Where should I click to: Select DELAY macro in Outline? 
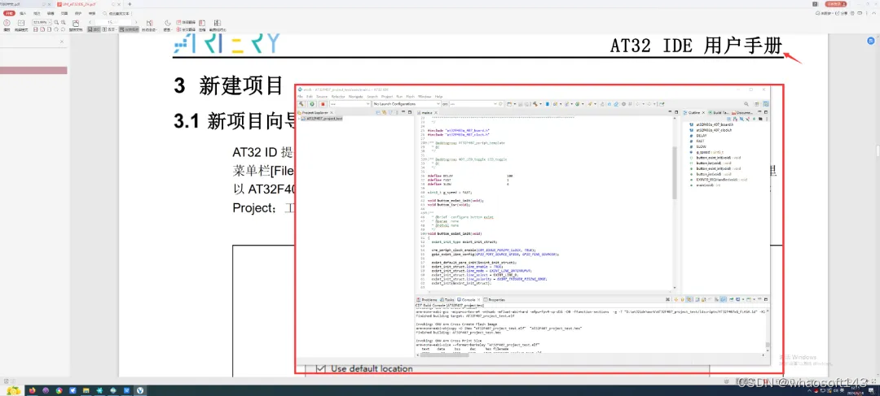(702, 136)
